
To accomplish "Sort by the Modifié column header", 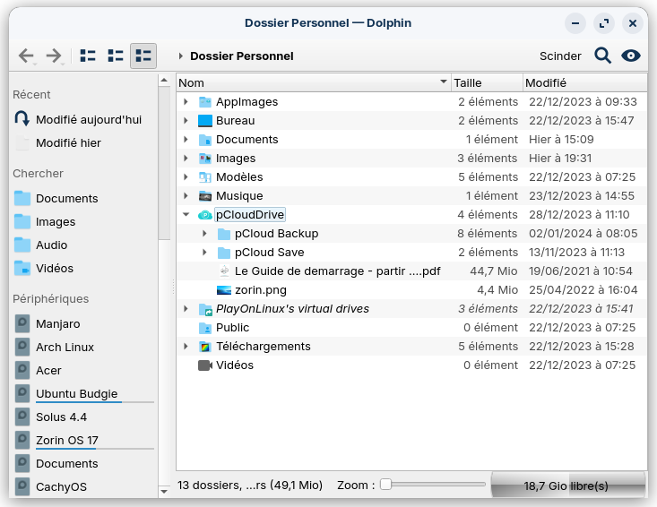I will point(583,82).
